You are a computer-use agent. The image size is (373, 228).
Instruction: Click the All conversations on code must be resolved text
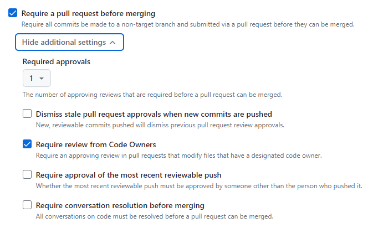(x=155, y=216)
